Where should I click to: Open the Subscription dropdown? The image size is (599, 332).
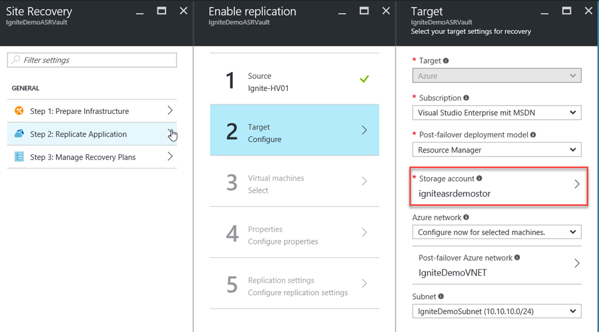[x=497, y=112]
